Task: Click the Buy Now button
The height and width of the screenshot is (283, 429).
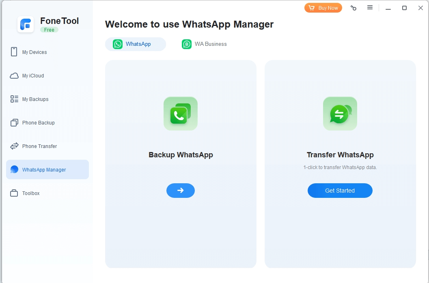Action: (x=323, y=8)
